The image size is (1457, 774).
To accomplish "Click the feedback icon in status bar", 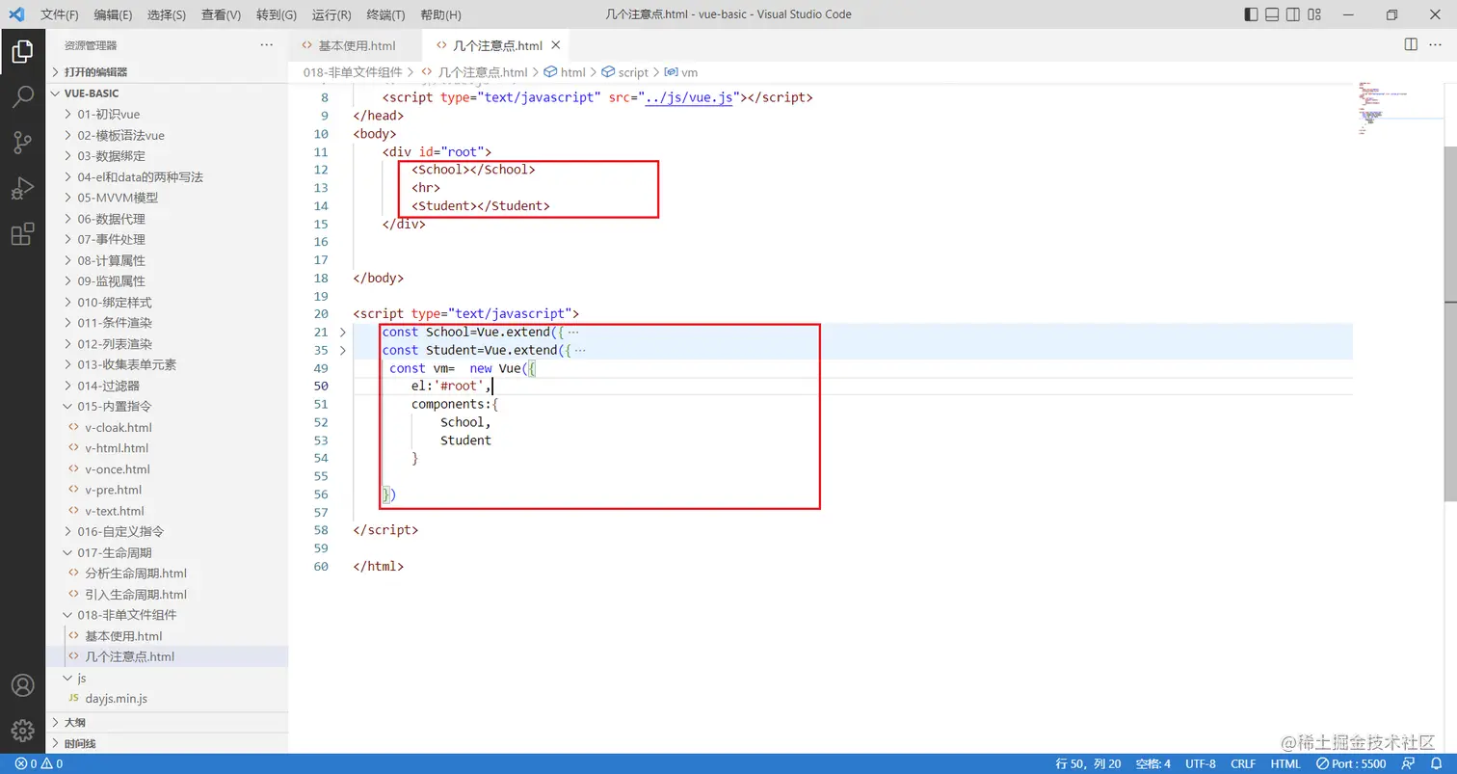I will point(1409,763).
